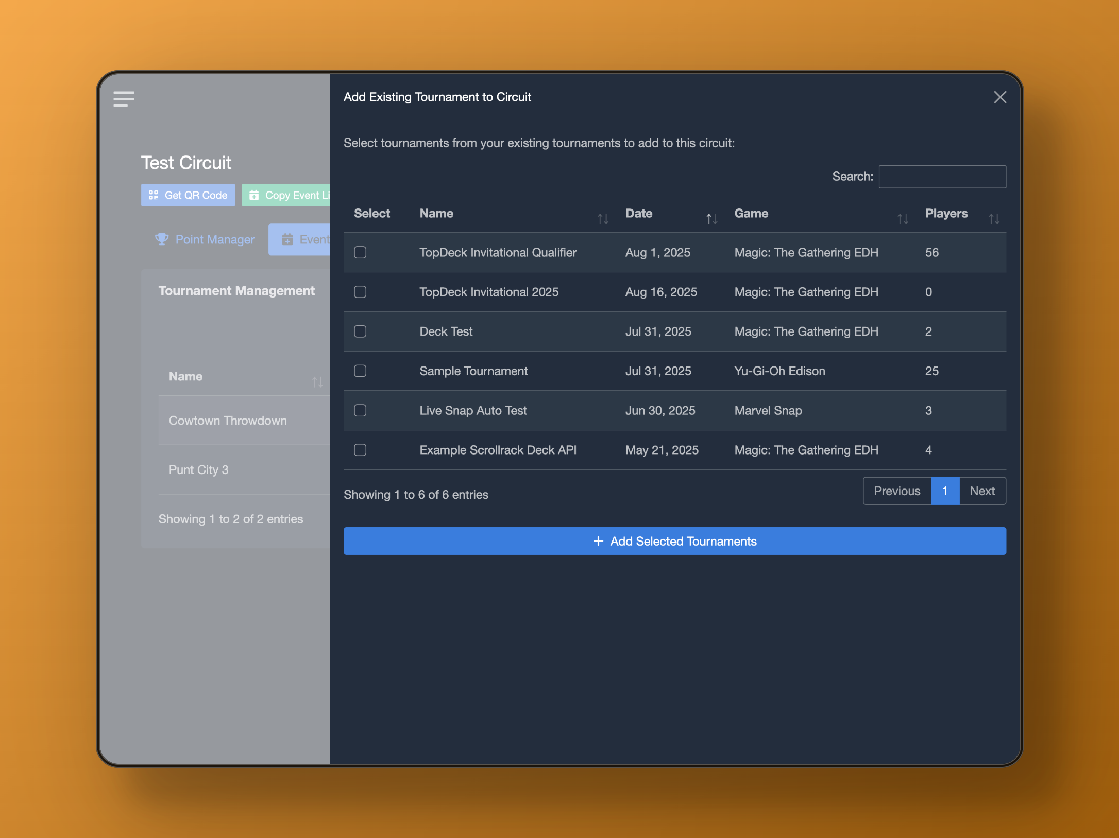Focus the Search input field

pos(942,177)
